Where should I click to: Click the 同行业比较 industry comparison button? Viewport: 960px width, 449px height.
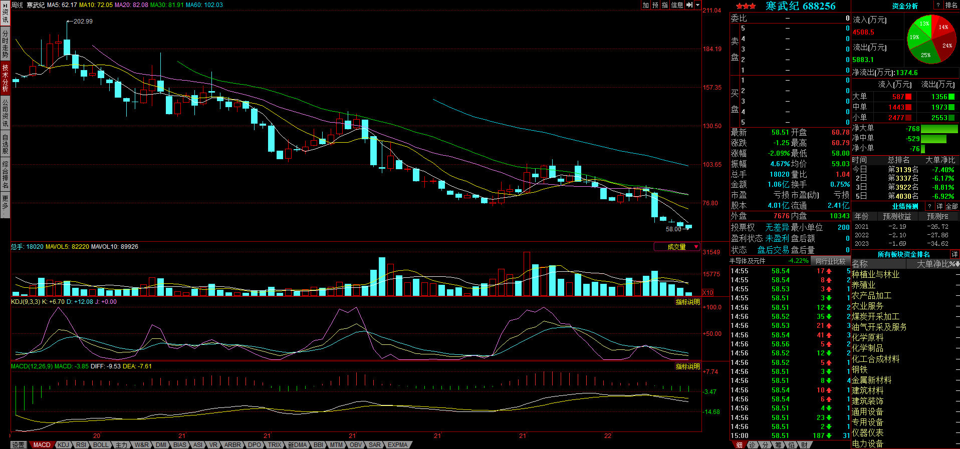(x=830, y=261)
